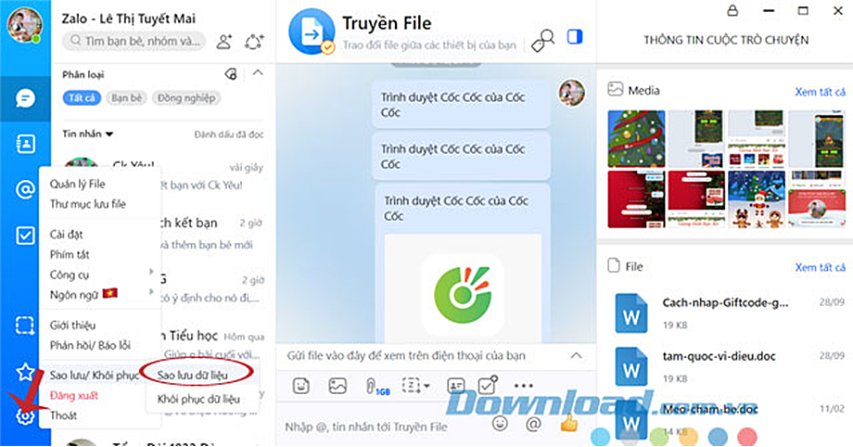Toggle the conversation info panel icon
Viewport: 853px width, 447px height.
tap(575, 37)
